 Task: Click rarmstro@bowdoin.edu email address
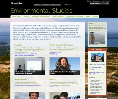pos(96,89)
